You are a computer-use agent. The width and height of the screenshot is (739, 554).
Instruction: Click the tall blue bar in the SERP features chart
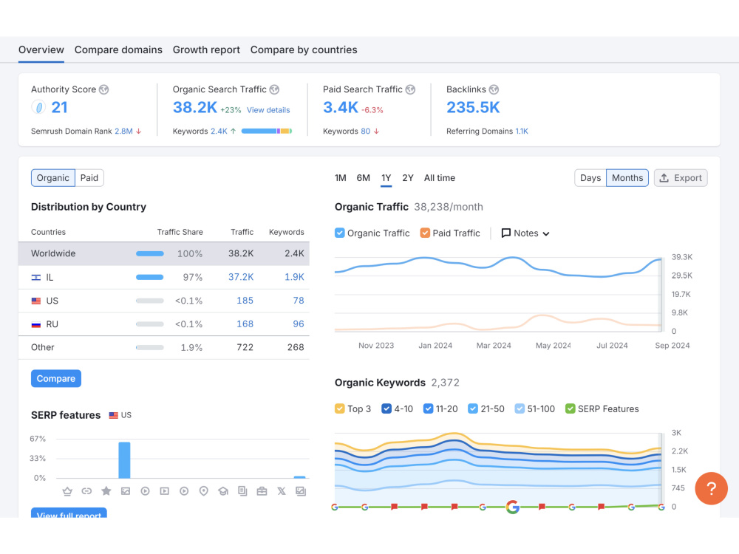[124, 460]
